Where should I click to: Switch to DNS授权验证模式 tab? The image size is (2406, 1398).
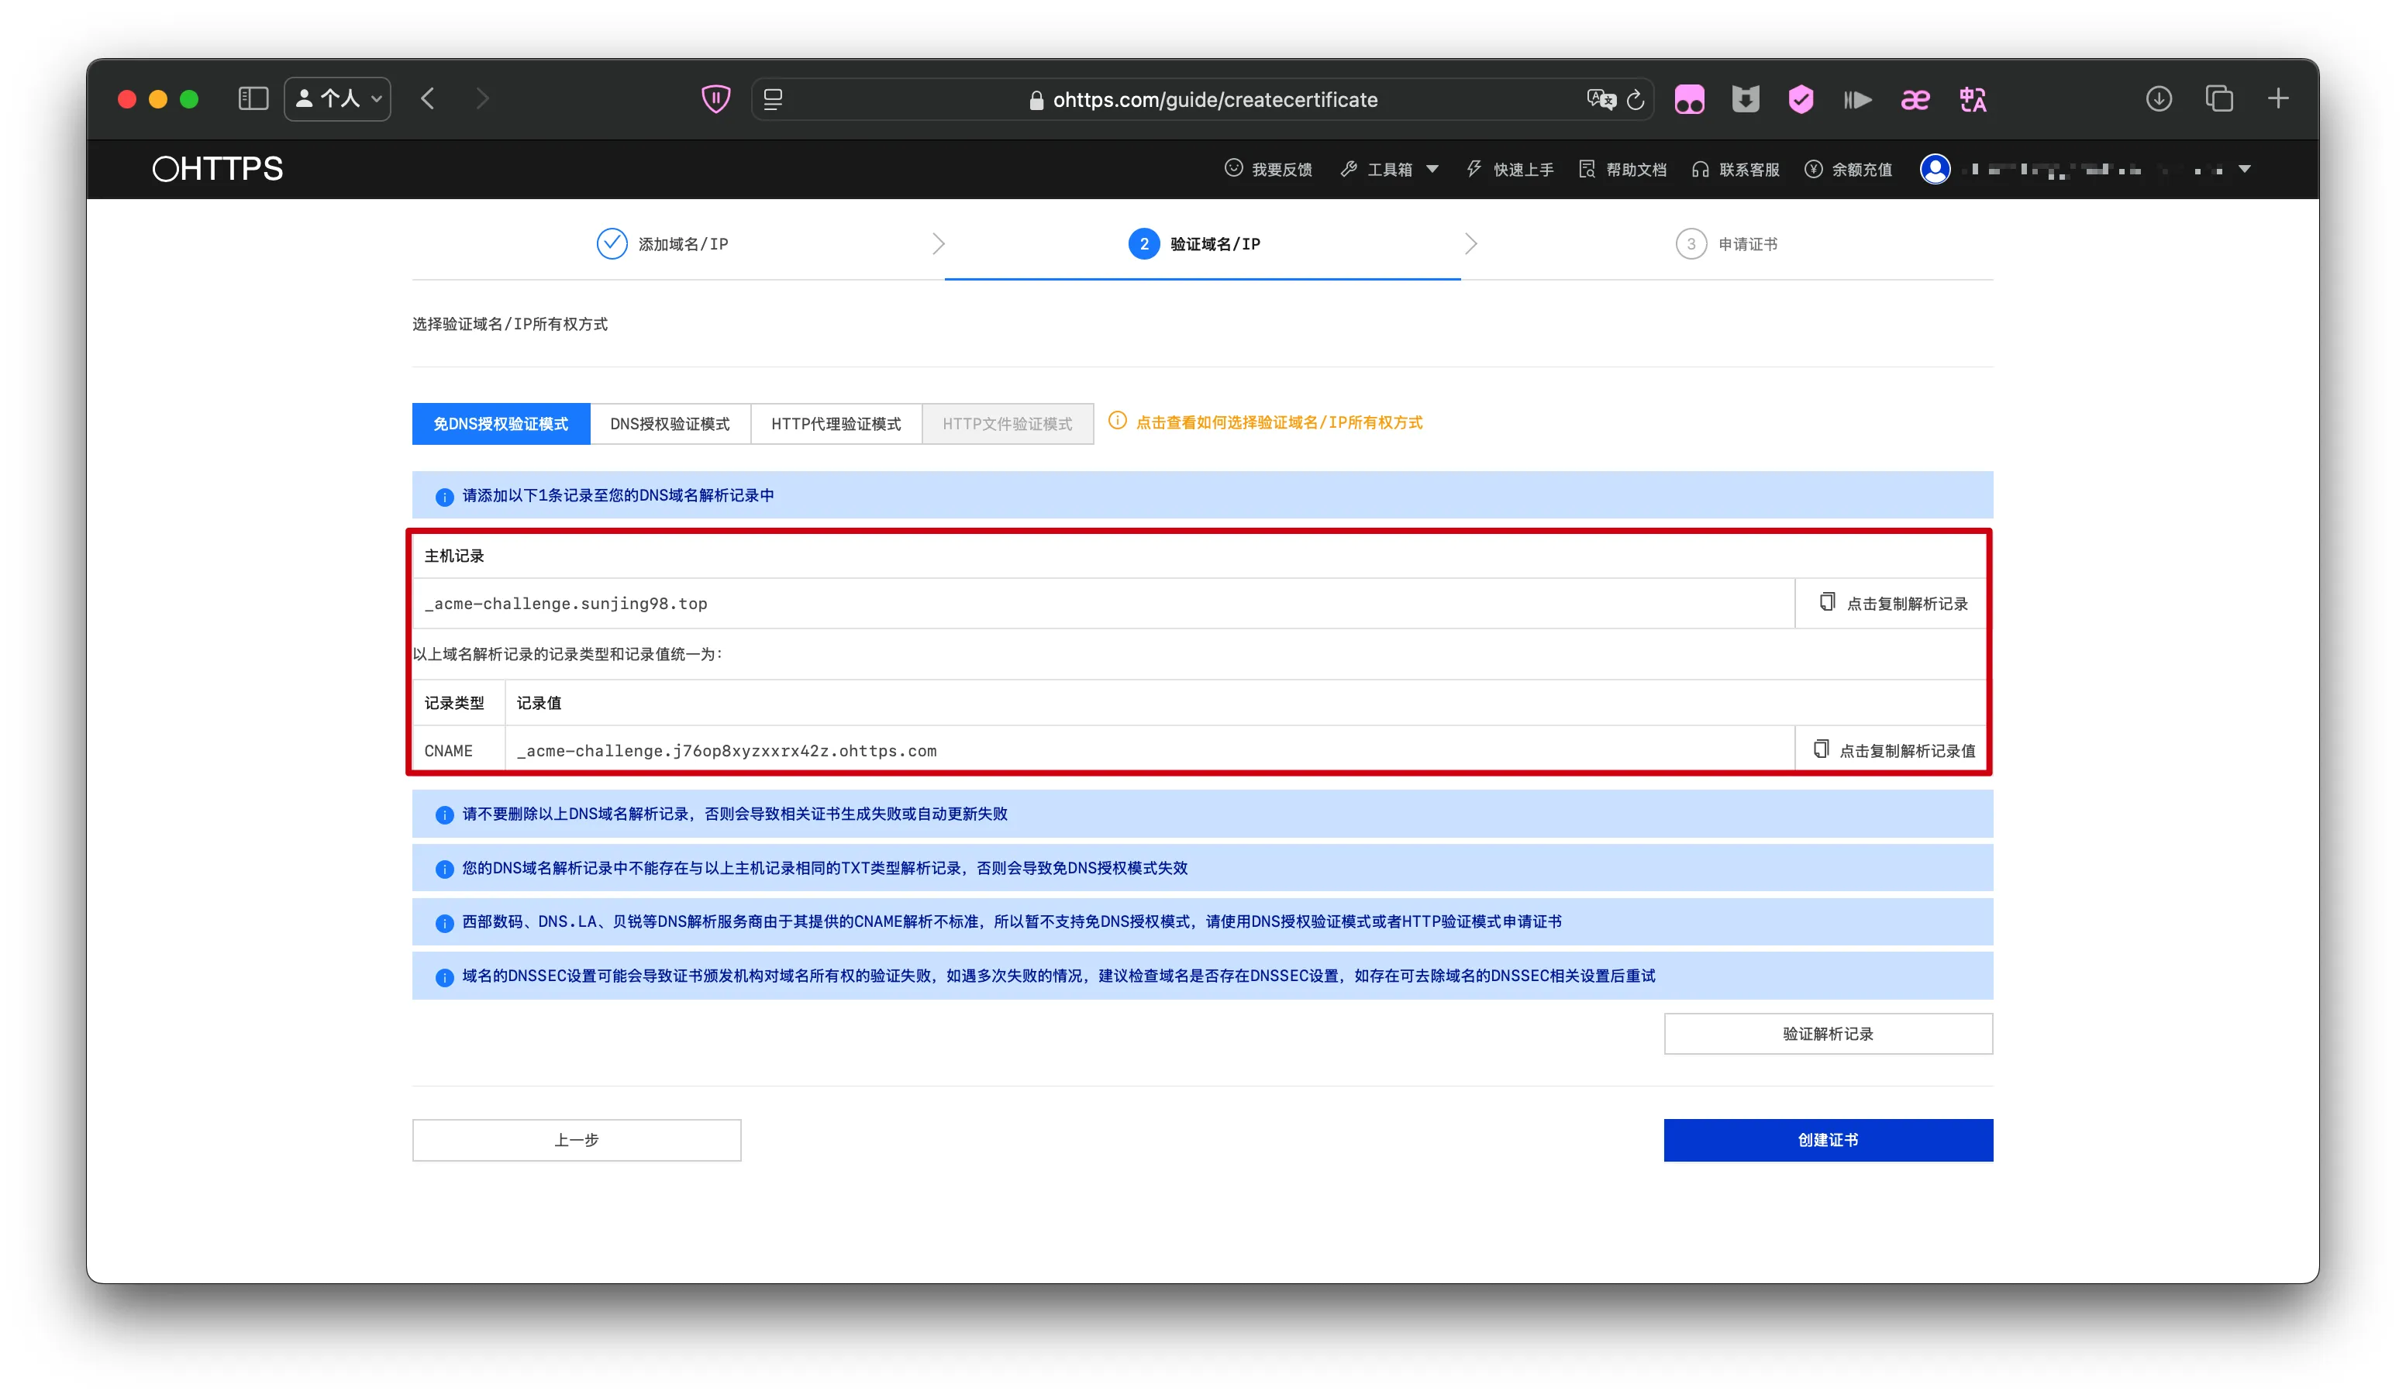tap(669, 424)
